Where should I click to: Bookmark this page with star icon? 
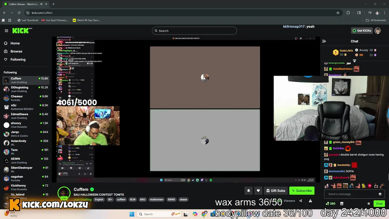pyautogui.click(x=338, y=13)
